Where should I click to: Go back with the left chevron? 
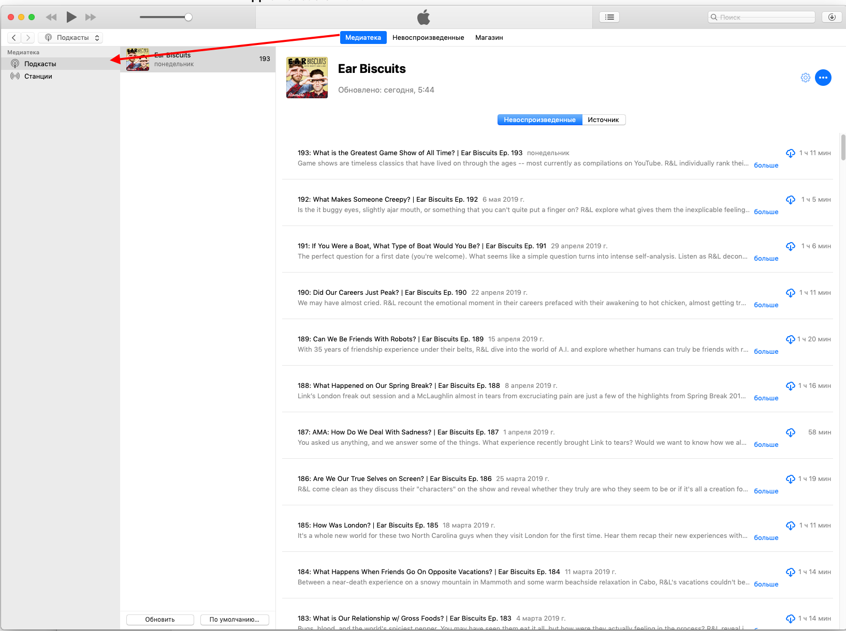click(14, 37)
